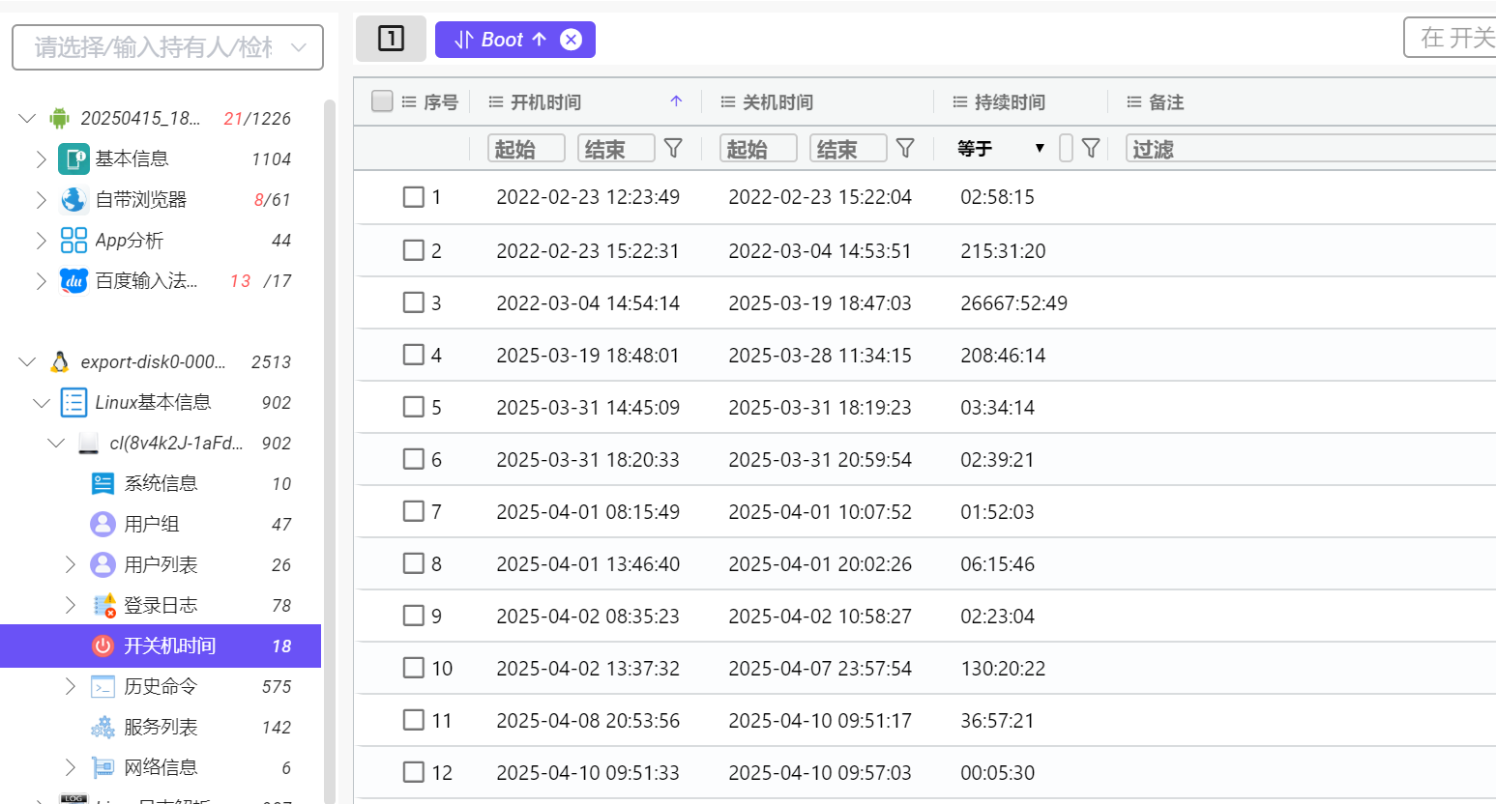Click the 备注 过滤 input field
The width and height of the screenshot is (1496, 804).
tap(1310, 148)
